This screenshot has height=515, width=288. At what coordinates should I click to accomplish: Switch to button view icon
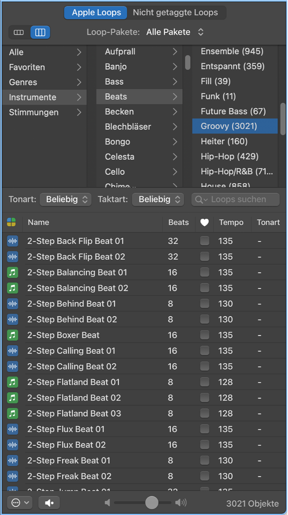coord(19,32)
